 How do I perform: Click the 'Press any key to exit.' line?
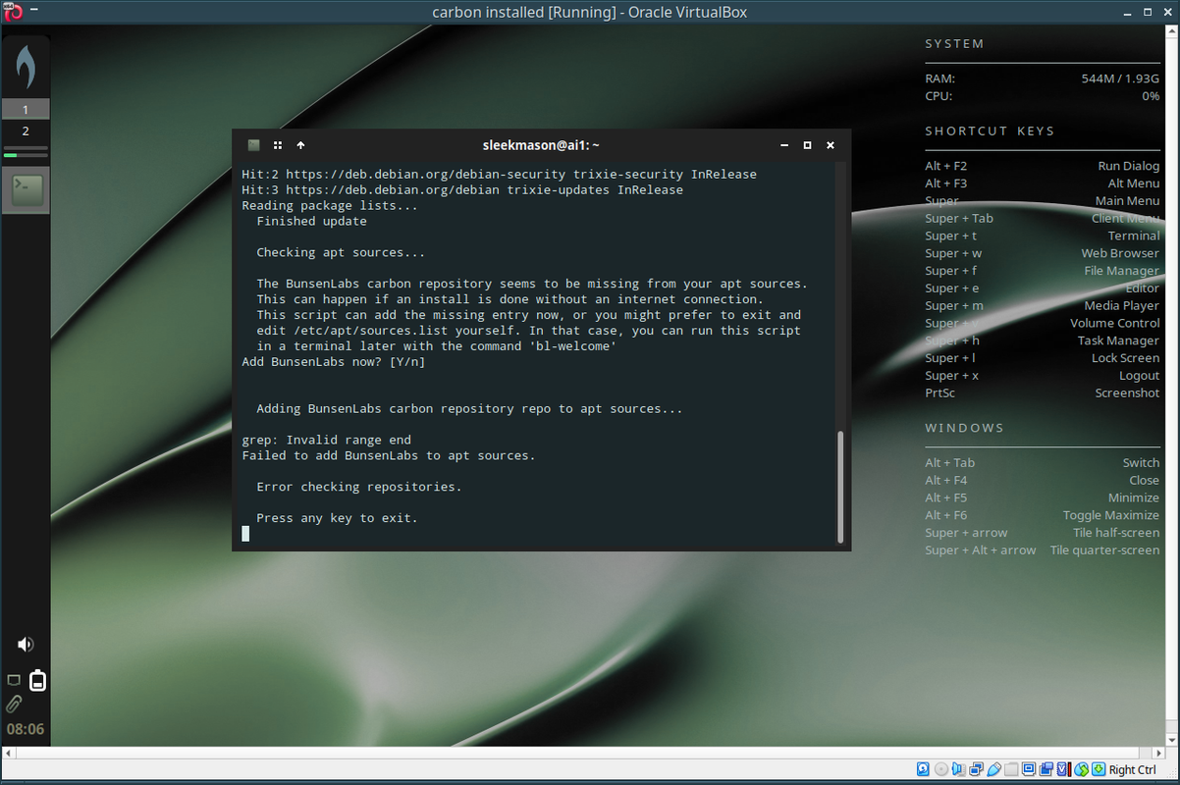pyautogui.click(x=337, y=518)
